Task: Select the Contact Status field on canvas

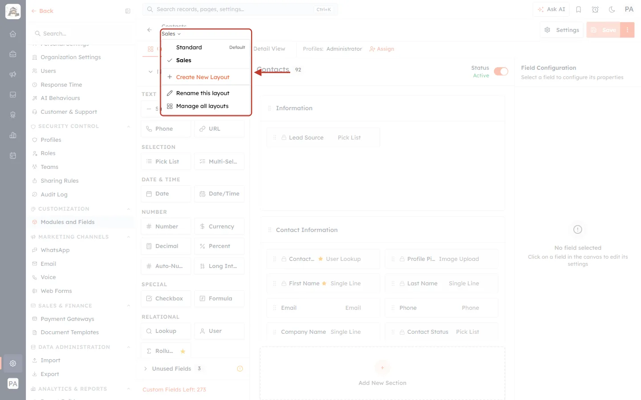Action: pyautogui.click(x=442, y=332)
